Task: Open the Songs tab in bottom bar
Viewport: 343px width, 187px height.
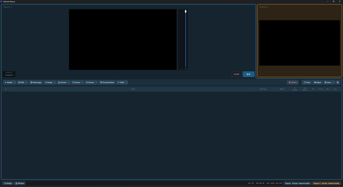Action: tap(8, 183)
